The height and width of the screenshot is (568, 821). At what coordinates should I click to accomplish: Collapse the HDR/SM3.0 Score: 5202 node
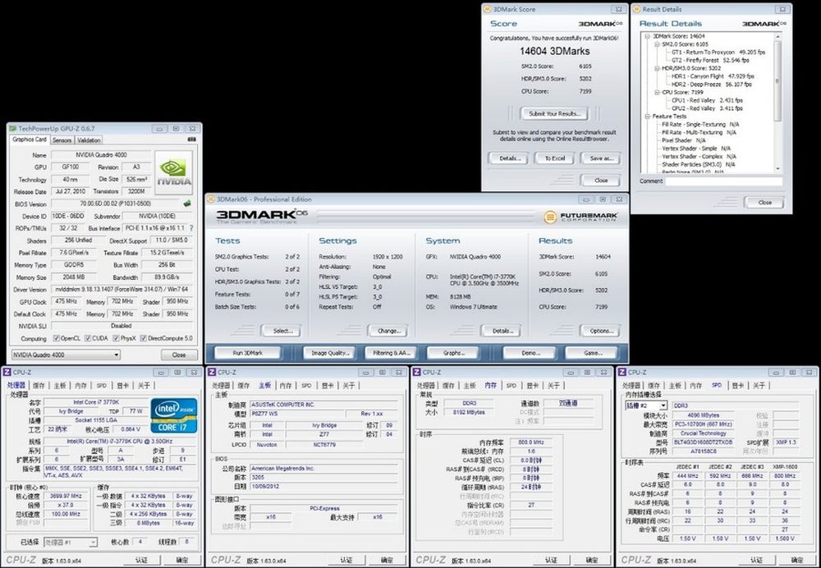coord(657,68)
